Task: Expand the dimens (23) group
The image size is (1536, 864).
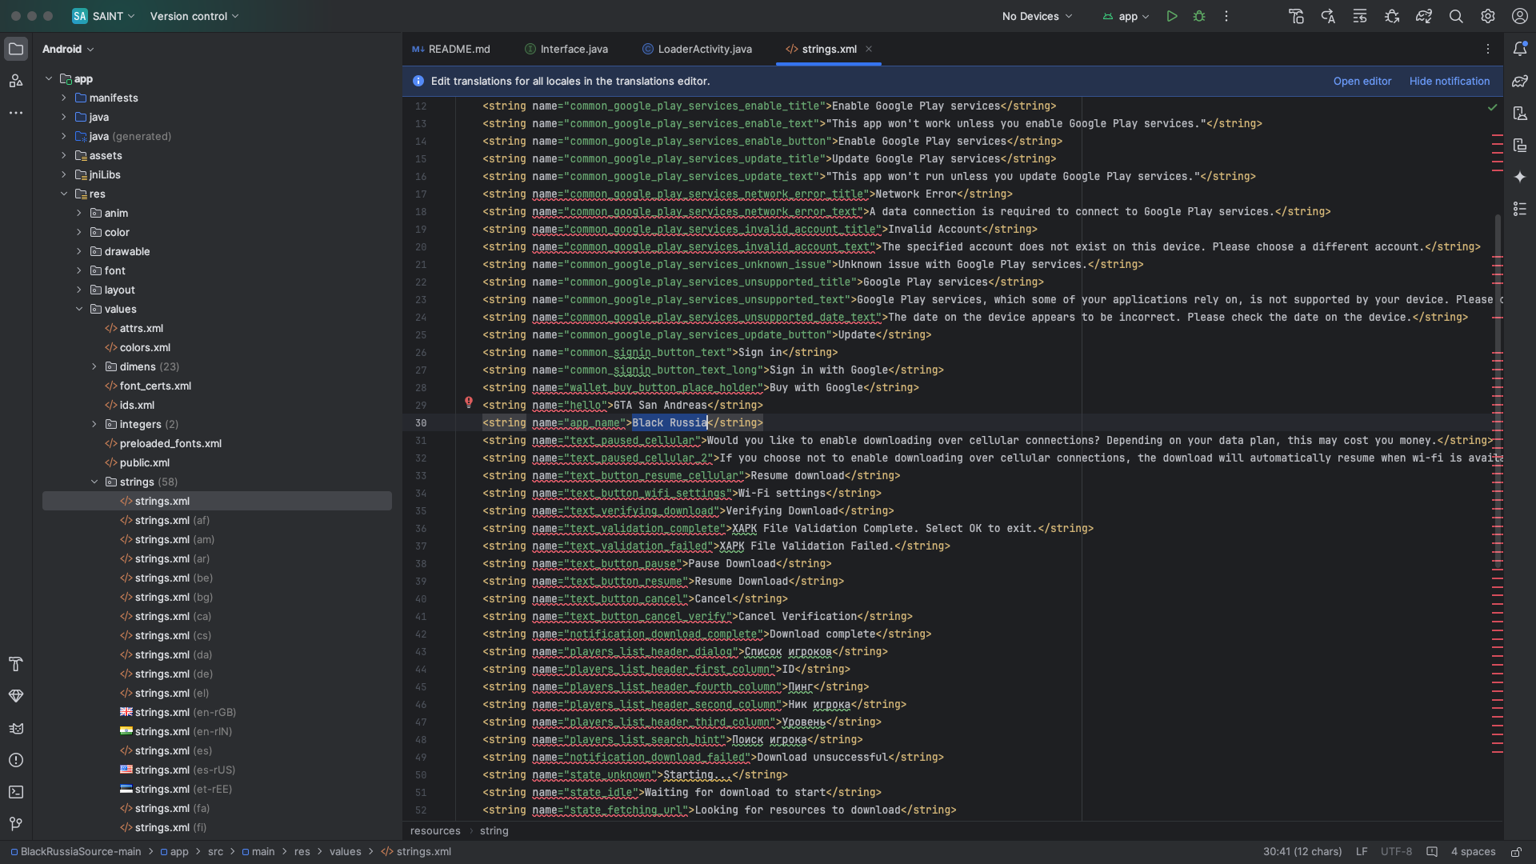Action: click(94, 366)
